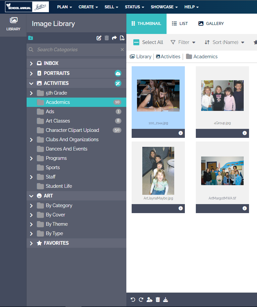This screenshot has height=307, width=257.
Task: Show info for 100_2144.jpg
Action: pos(181,133)
